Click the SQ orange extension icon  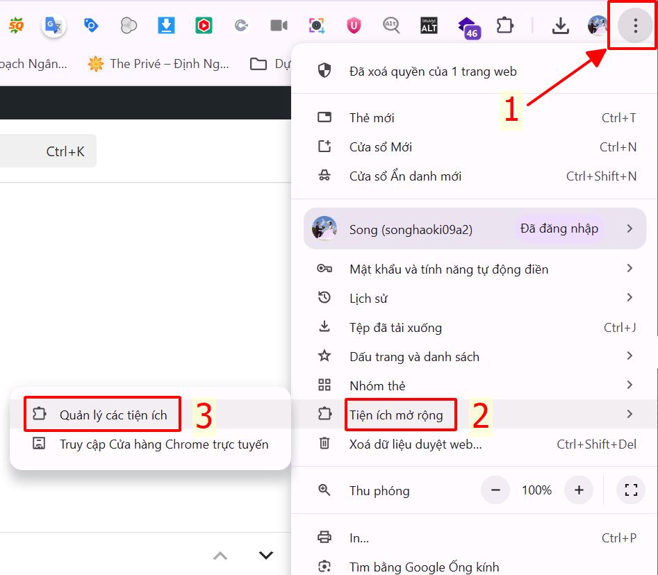16,26
